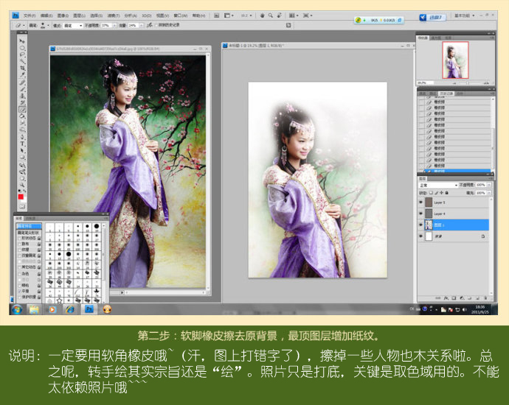Screen dimensions: 509x405
Task: Open the layer fill 100% arrow
Action: coord(489,193)
